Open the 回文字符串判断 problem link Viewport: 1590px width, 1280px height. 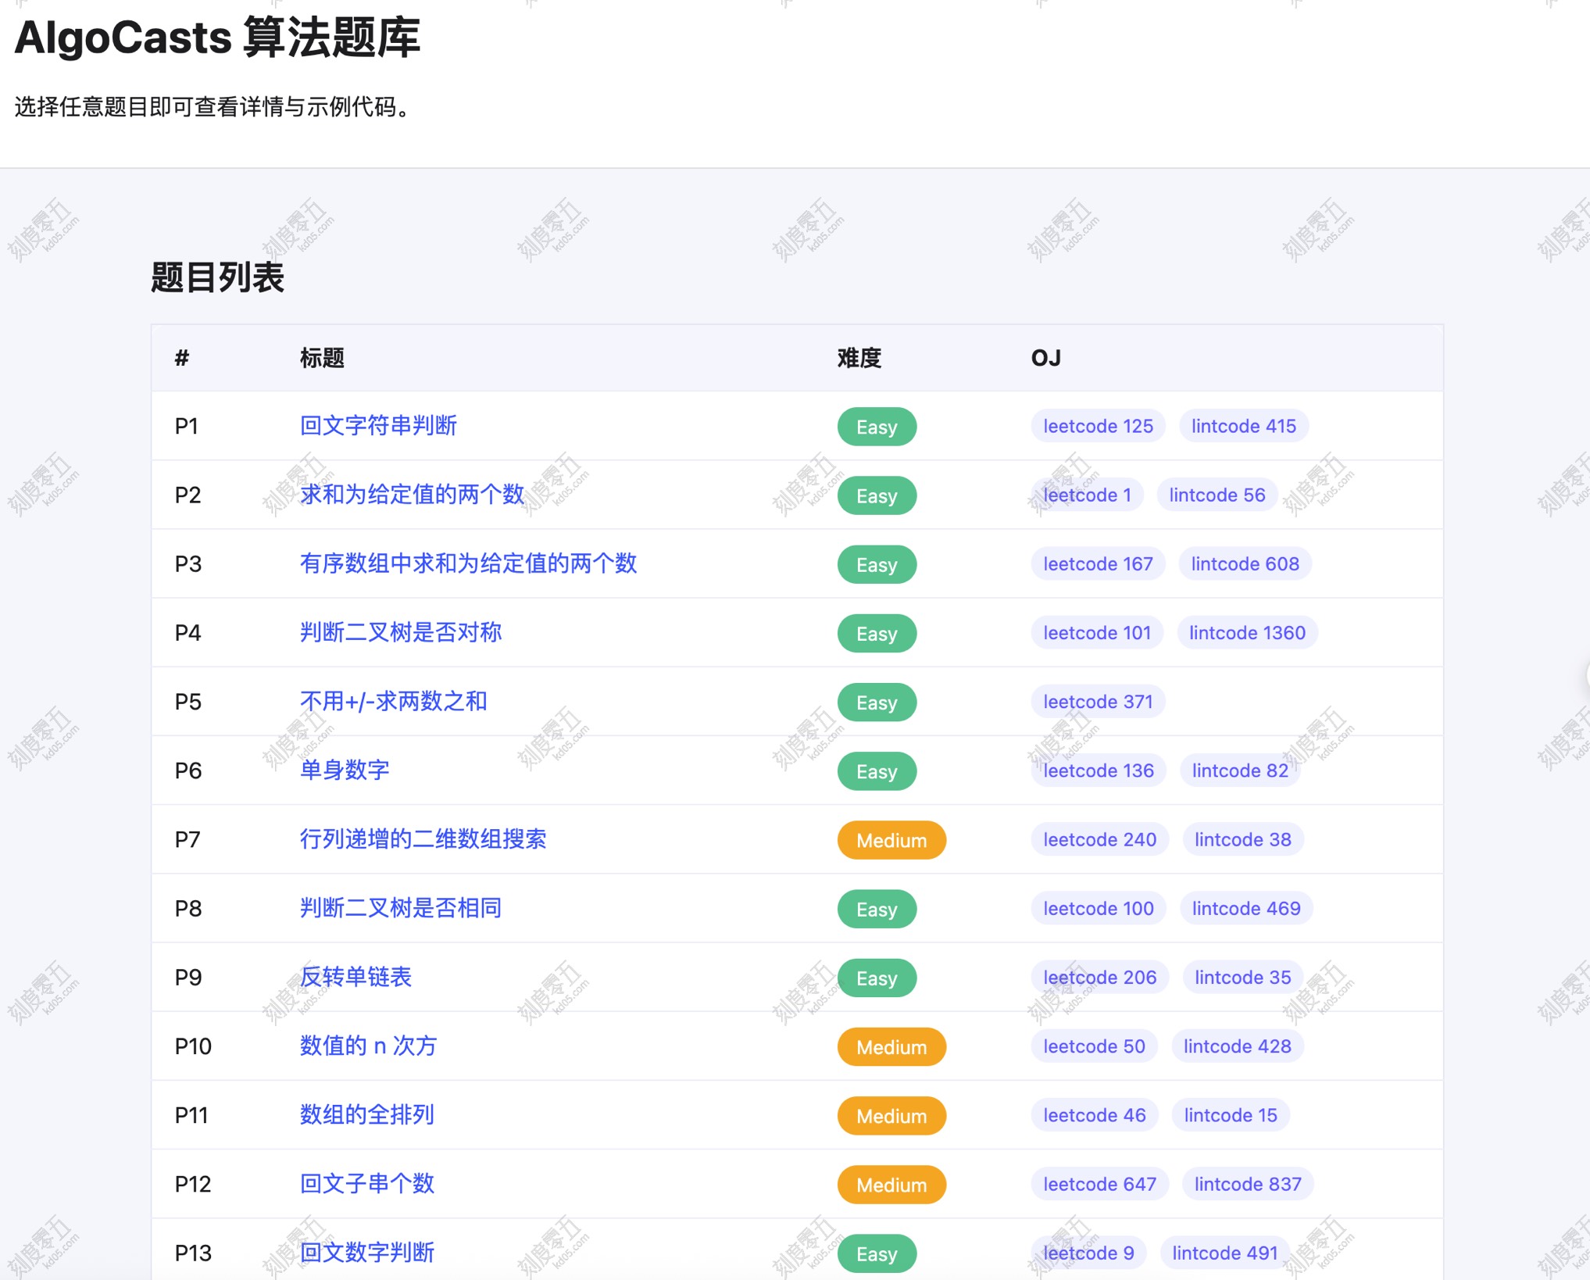pyautogui.click(x=378, y=426)
